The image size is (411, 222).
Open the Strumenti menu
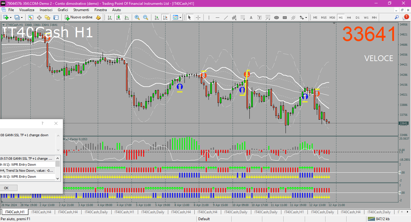pos(81,10)
